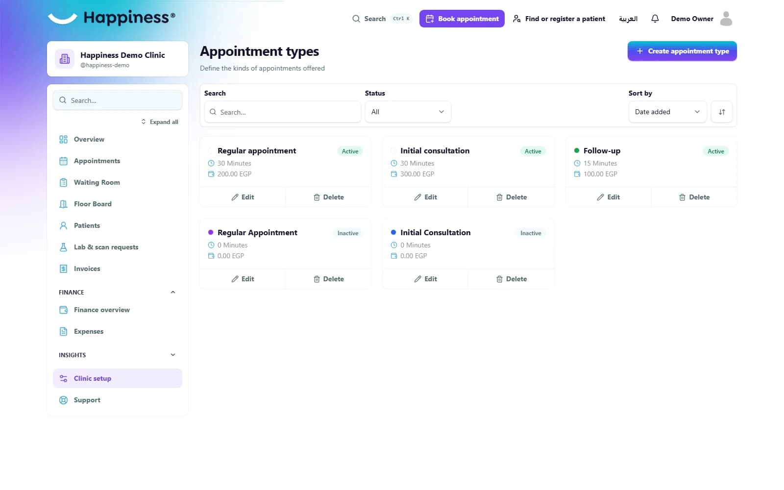Image resolution: width=784 pixels, height=490 pixels.
Task: Switch language to العربية
Action: (x=628, y=19)
